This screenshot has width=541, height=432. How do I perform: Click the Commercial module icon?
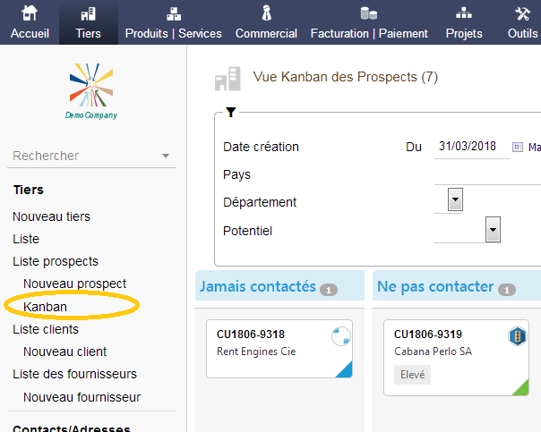pyautogui.click(x=266, y=13)
